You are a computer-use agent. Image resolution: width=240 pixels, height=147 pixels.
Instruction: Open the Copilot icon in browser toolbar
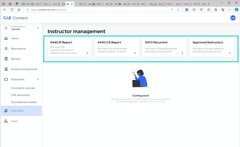point(236,10)
